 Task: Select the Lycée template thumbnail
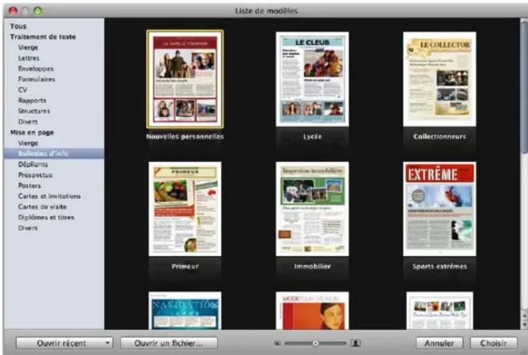coord(312,79)
